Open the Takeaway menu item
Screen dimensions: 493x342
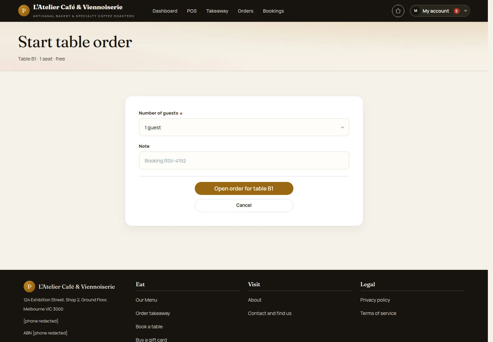(x=217, y=11)
